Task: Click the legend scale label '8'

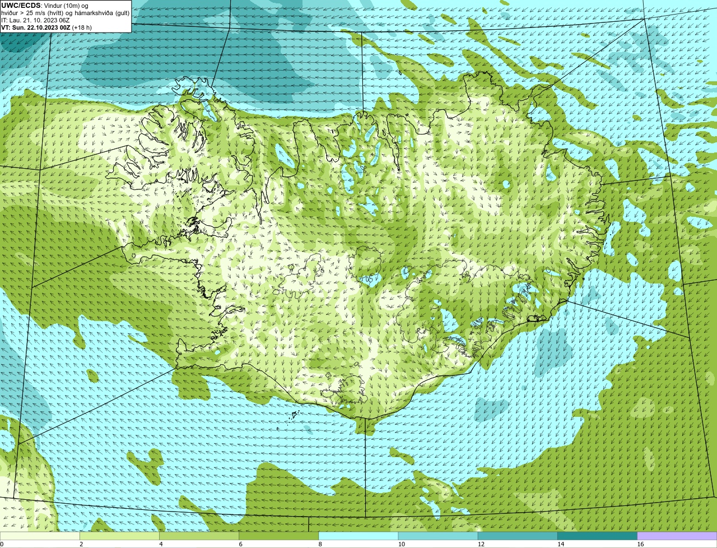Action: point(320,544)
